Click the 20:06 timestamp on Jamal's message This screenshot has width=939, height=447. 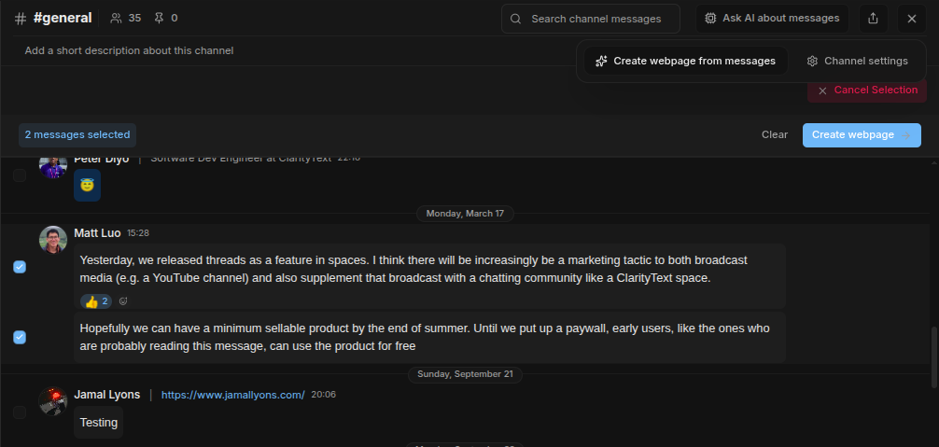coord(323,395)
